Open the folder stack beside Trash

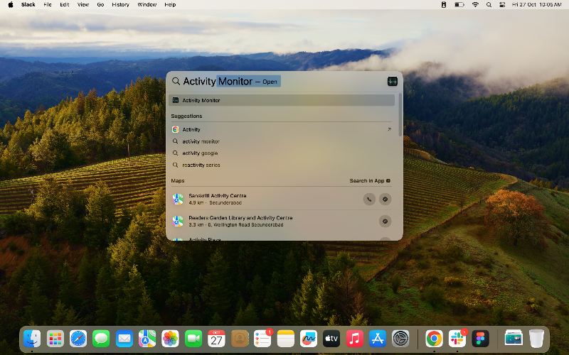point(514,338)
